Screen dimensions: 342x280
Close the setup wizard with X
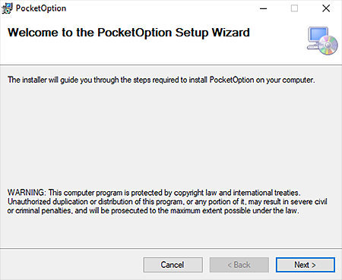point(326,8)
